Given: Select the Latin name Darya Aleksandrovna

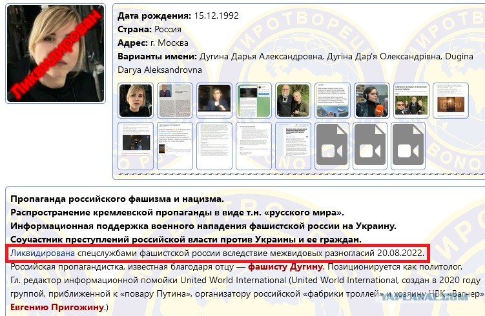Looking at the screenshot, I should pos(160,70).
